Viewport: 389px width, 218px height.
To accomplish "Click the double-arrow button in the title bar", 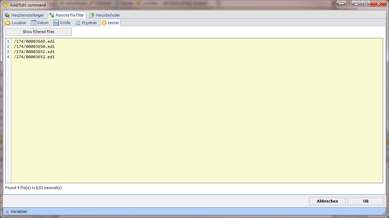I will tap(341, 4).
